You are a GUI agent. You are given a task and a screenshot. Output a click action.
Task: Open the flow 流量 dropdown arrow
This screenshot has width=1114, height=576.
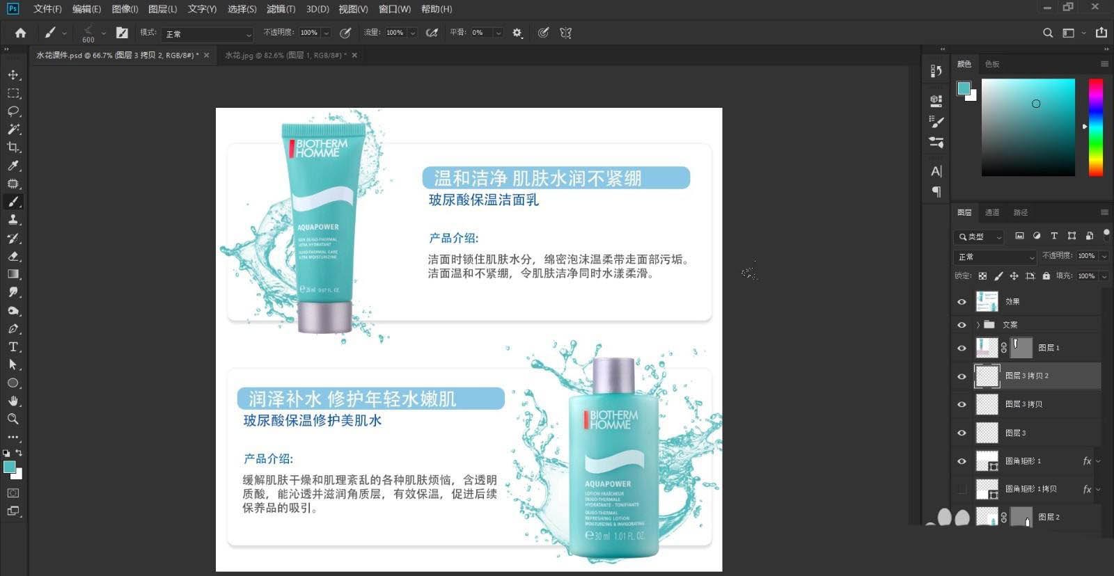pos(412,33)
